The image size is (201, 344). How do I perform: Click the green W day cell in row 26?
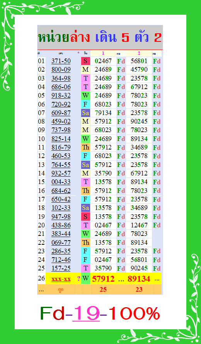tap(85, 279)
